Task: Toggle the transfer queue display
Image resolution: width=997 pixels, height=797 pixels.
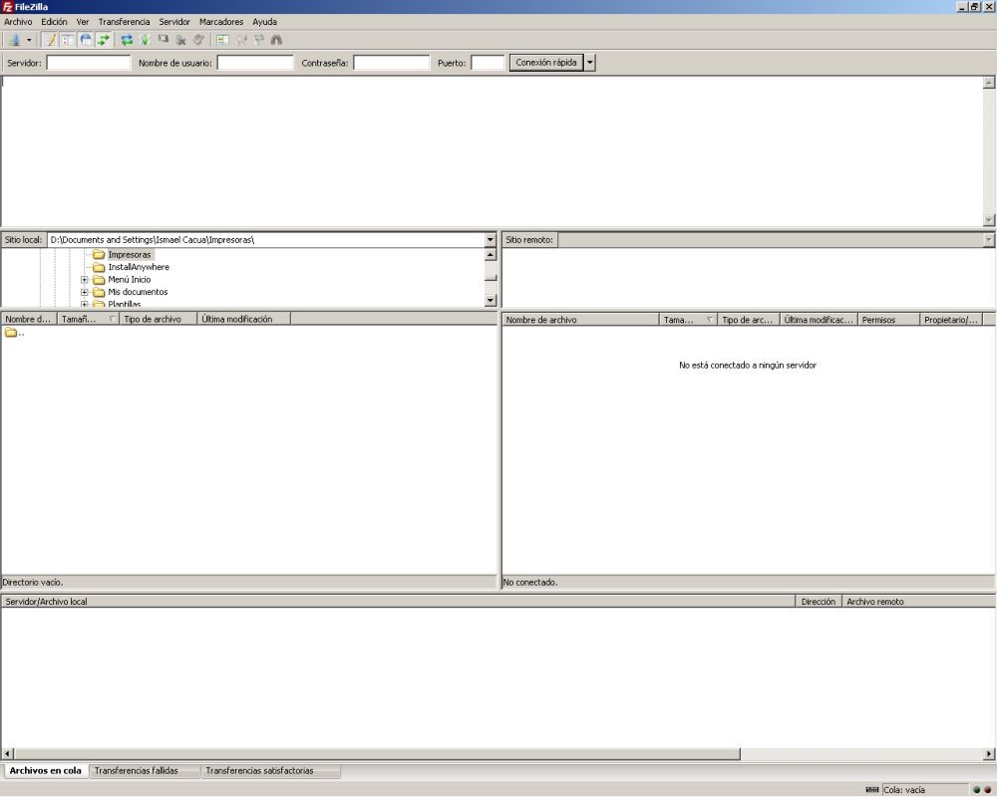Action: (103, 40)
